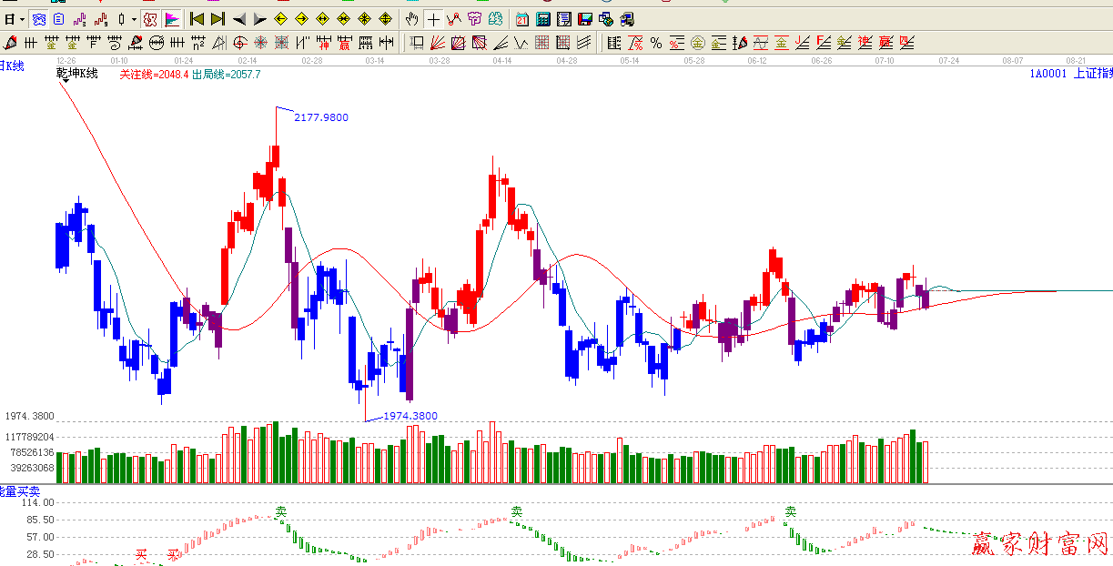Image resolution: width=1113 pixels, height=566 pixels.
Task: Click the 日K线 panel label
Action: click(x=12, y=66)
